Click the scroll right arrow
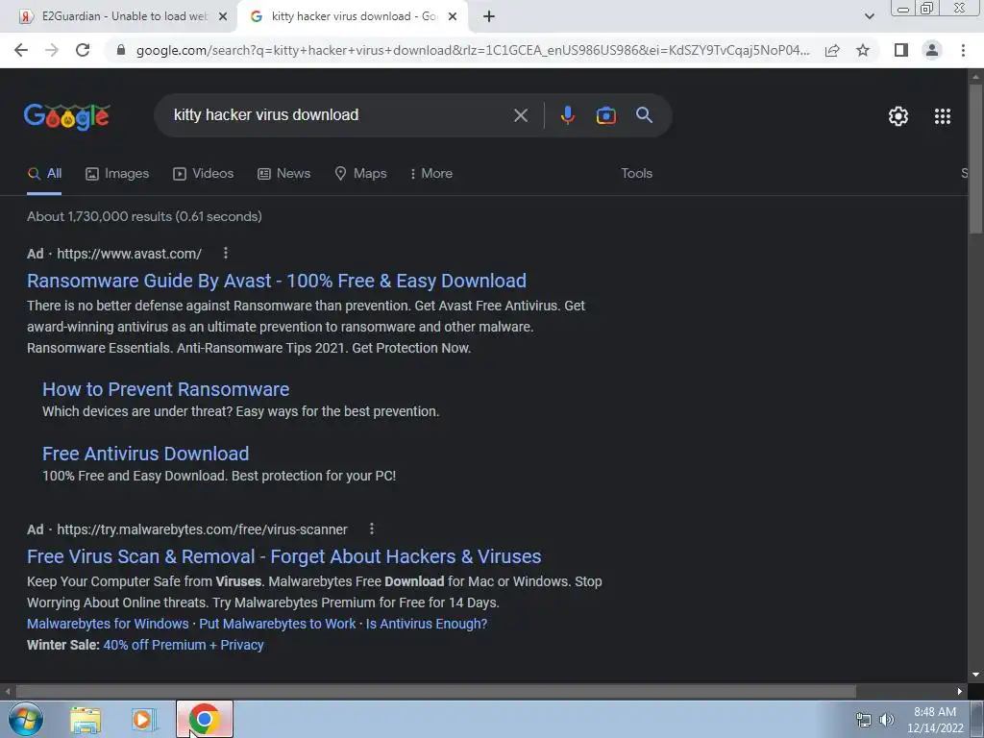The image size is (984, 738). (x=960, y=692)
